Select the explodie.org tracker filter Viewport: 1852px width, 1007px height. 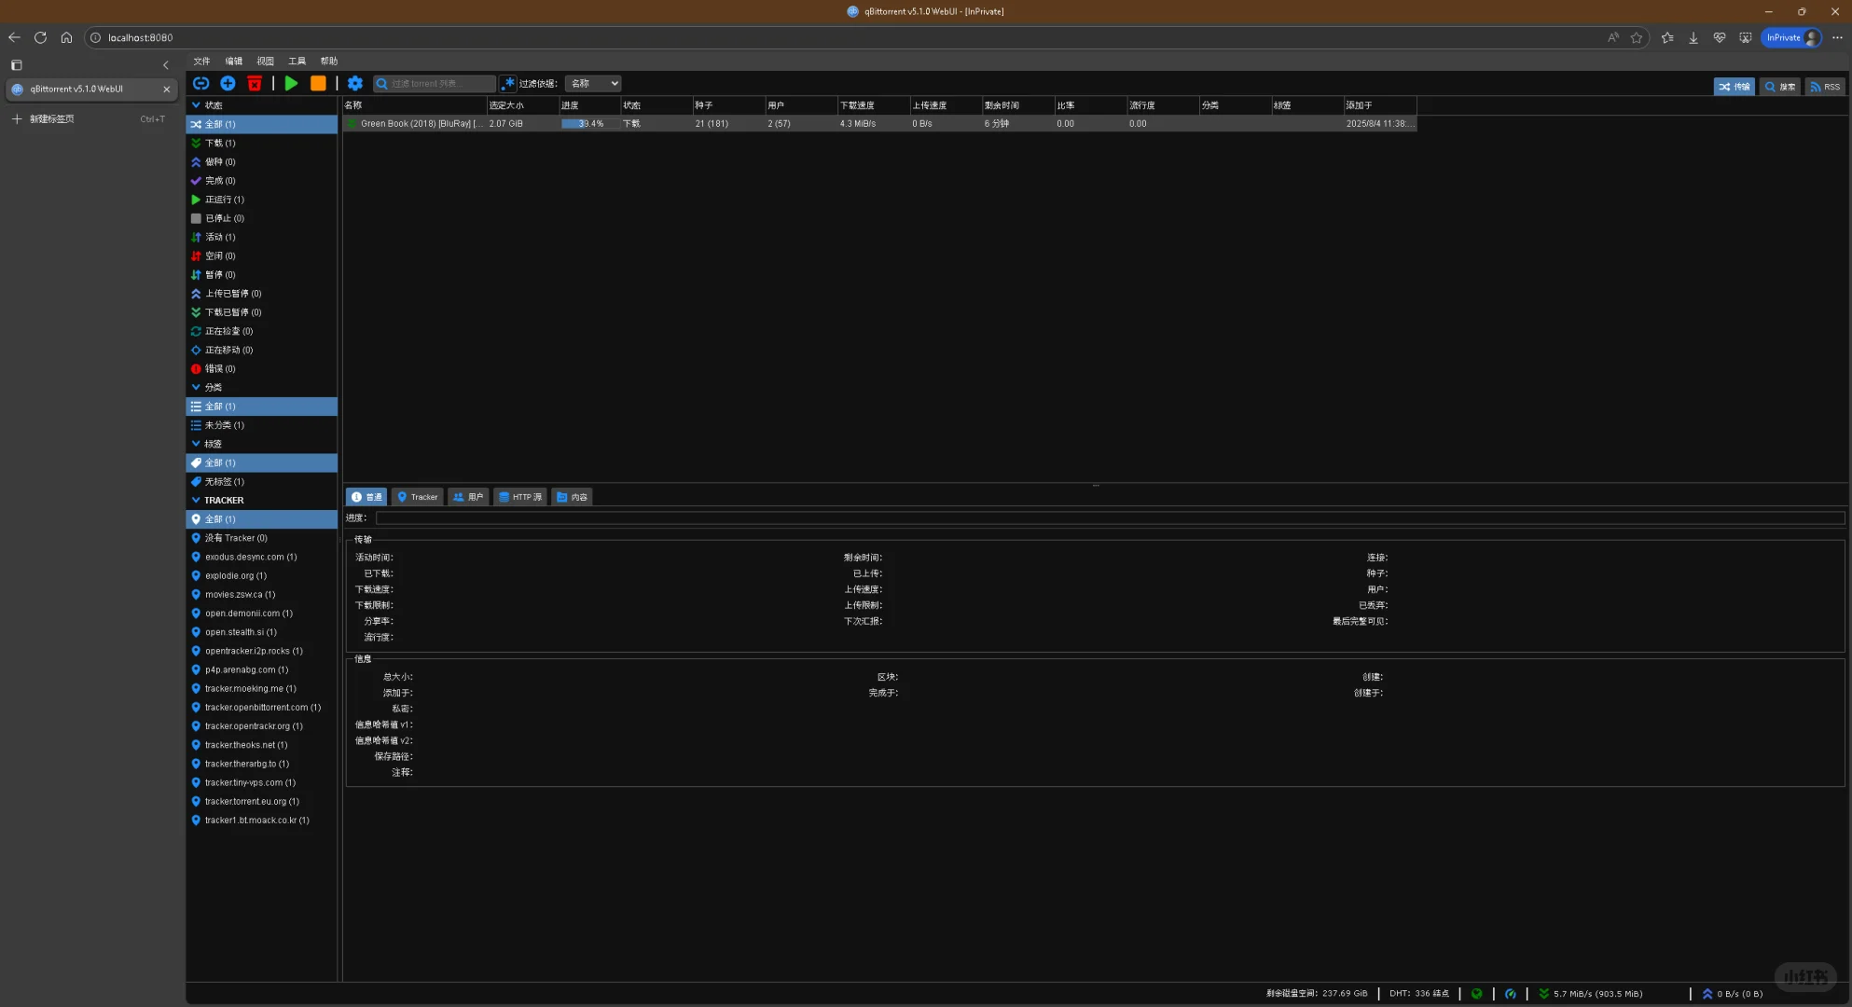pos(235,576)
